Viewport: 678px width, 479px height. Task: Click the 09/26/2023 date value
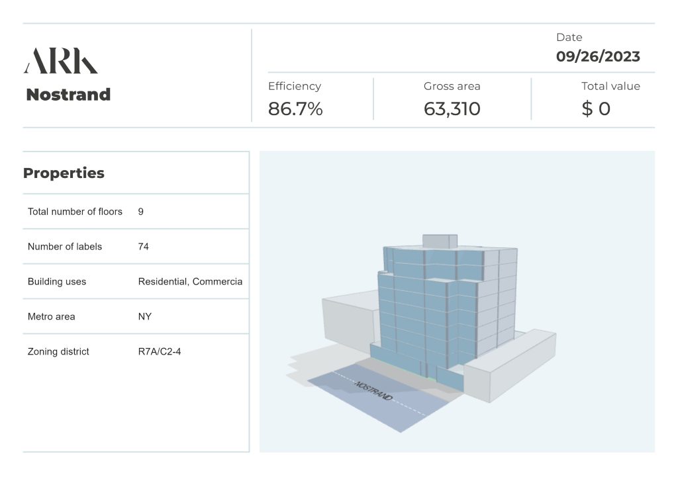[x=598, y=56]
